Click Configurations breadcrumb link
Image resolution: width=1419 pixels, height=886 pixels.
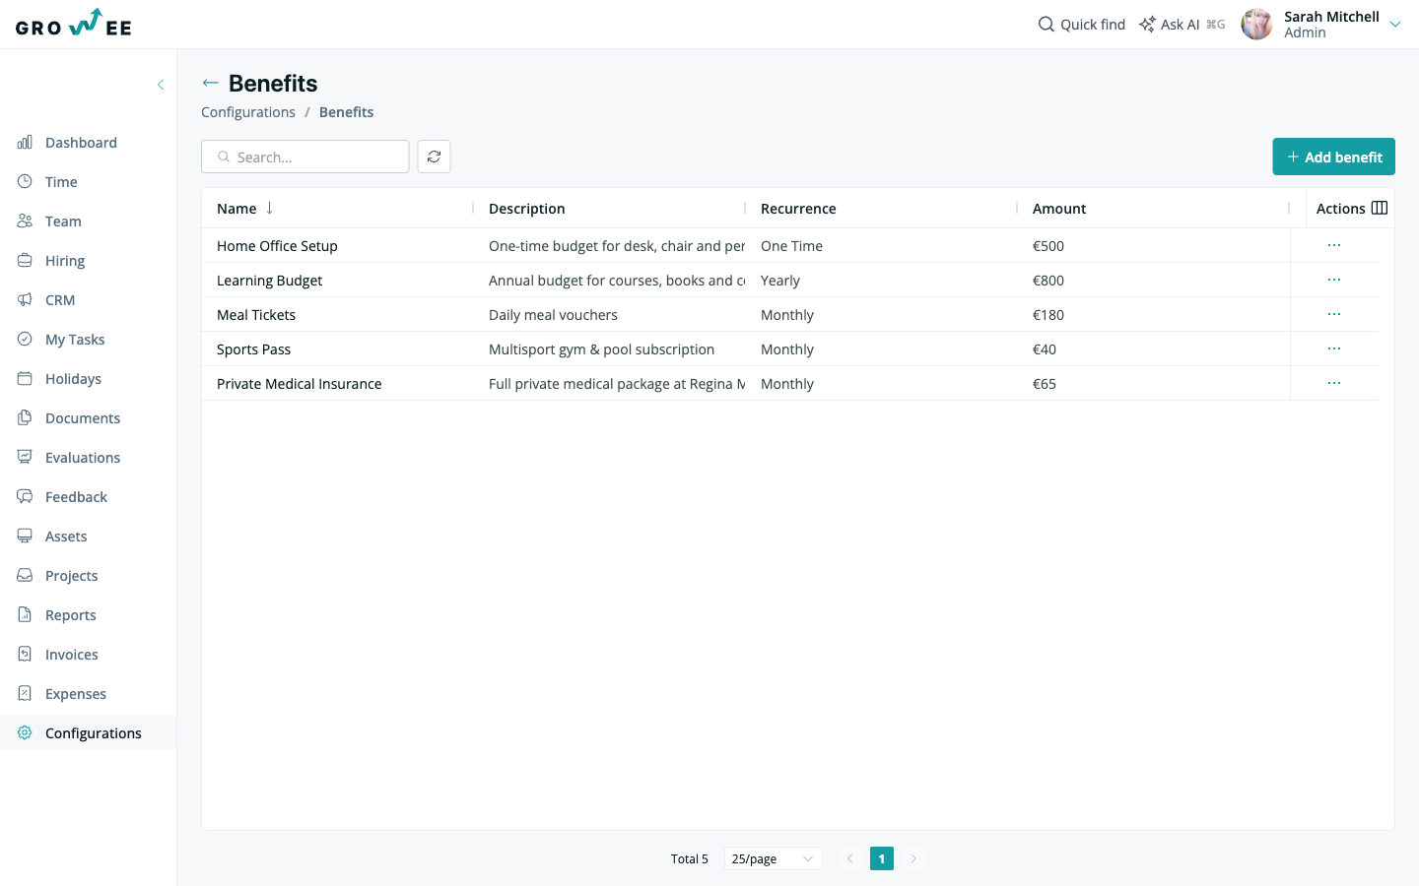click(x=248, y=112)
